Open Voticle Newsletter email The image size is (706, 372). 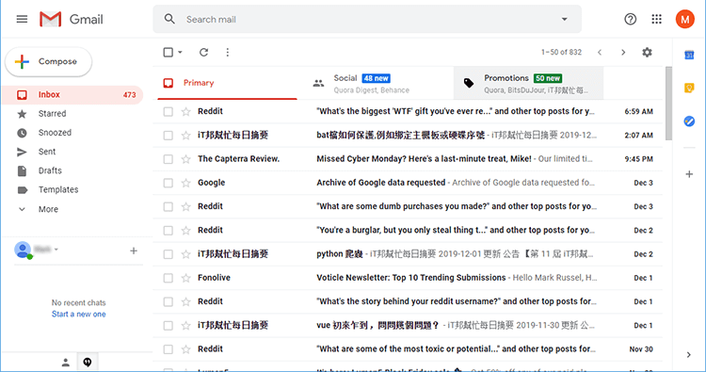408,278
